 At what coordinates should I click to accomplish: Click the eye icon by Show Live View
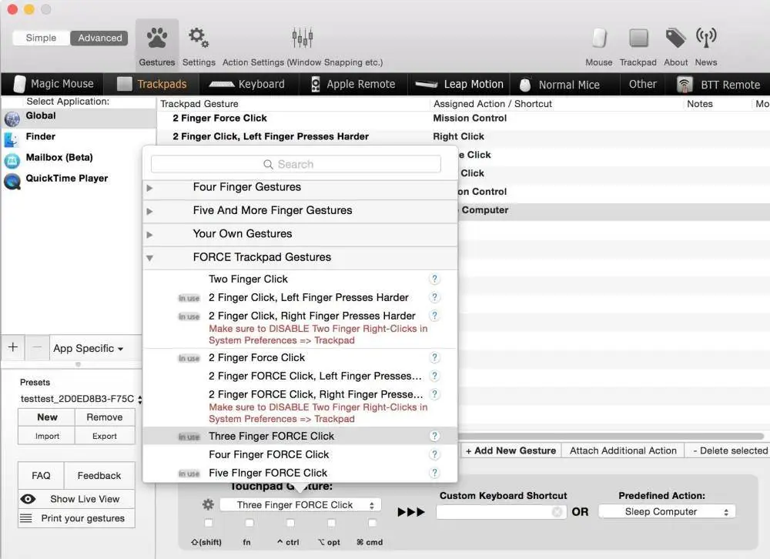click(x=28, y=499)
